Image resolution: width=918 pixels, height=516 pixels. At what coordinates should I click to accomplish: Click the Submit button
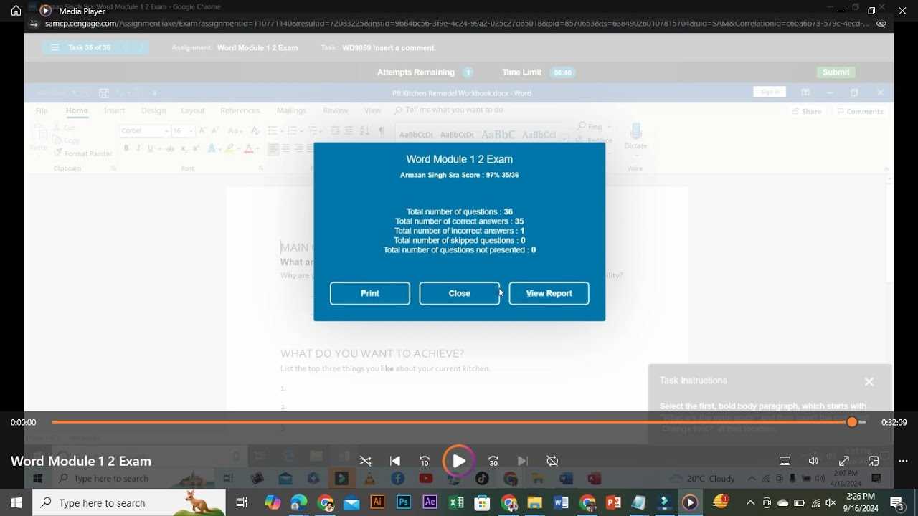[x=836, y=72]
